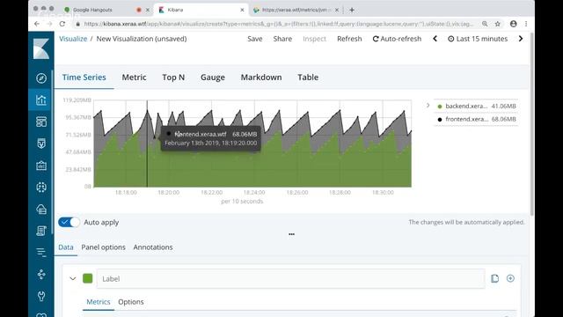
Task: Collapse the chart legend arrow
Action: pos(428,106)
